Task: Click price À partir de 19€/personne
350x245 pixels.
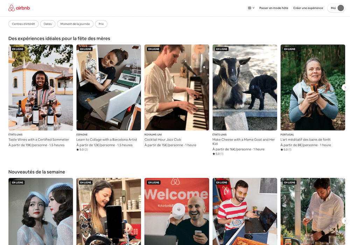Action: tap(28, 145)
